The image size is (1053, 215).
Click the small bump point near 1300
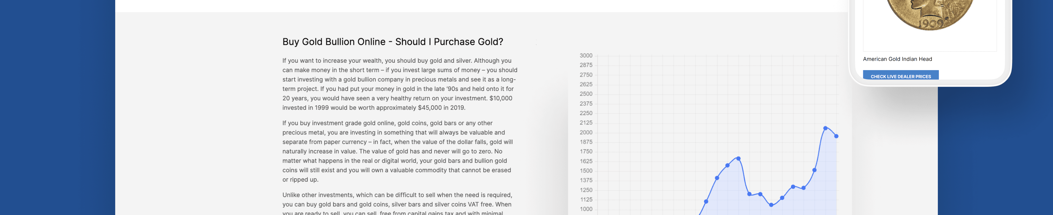pos(793,187)
